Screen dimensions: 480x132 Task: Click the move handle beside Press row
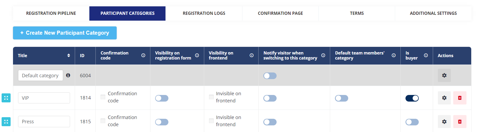click(6, 122)
